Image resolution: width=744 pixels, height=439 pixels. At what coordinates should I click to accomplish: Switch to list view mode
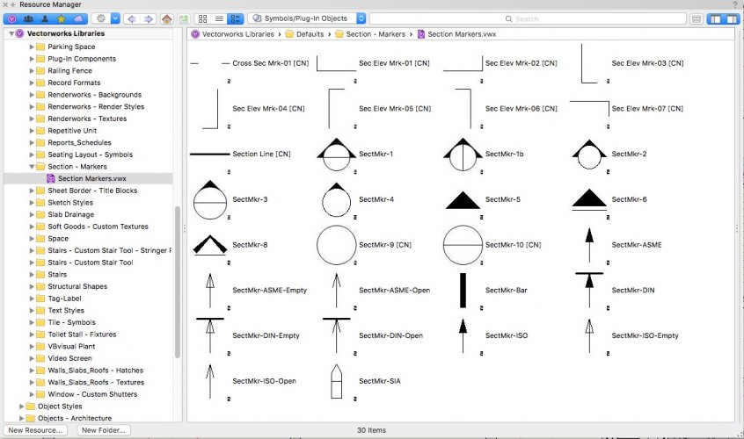[x=219, y=18]
